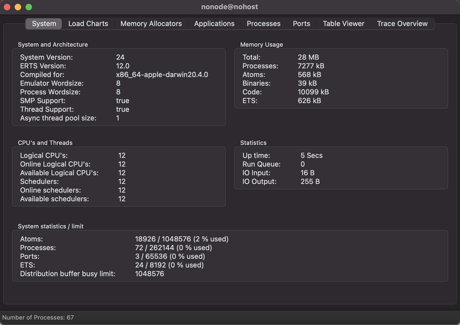Click the Atoms usage value in System statistics
Image resolution: width=460 pixels, height=325 pixels.
coord(181,239)
